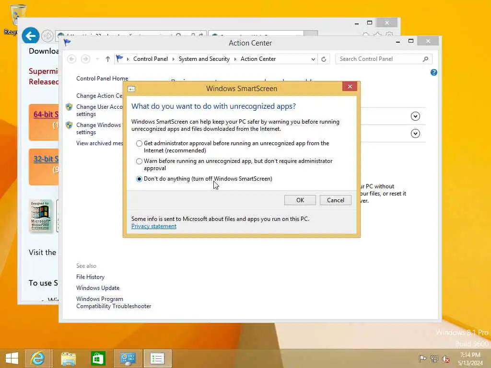
Task: Click Internet Explorer back button
Action: (x=30, y=35)
